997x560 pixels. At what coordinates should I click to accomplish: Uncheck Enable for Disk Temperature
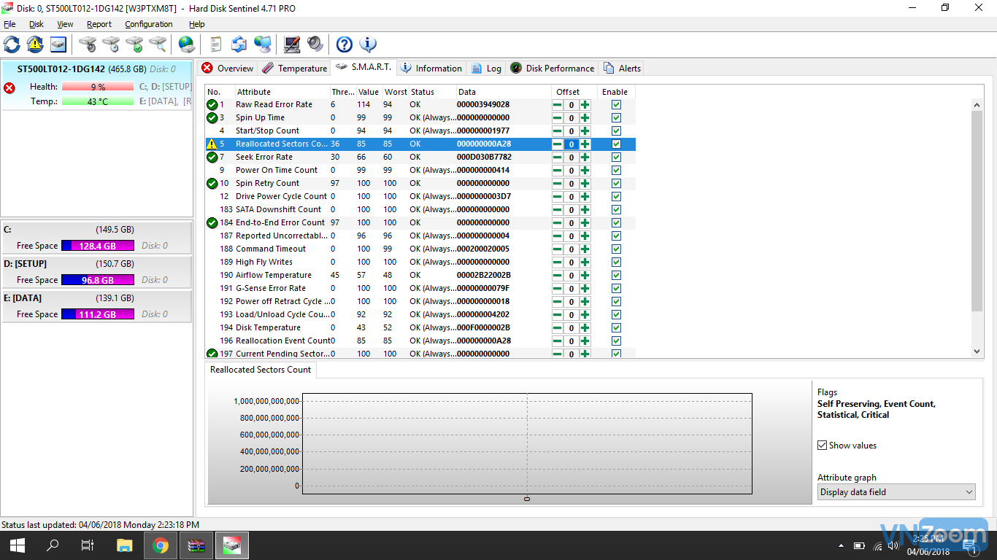(x=616, y=327)
